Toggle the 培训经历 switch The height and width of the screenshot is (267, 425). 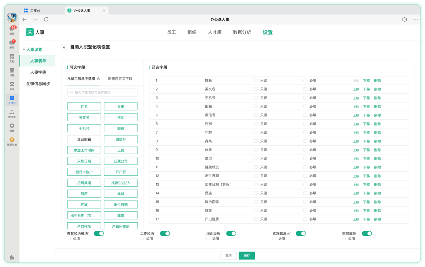coord(231,234)
